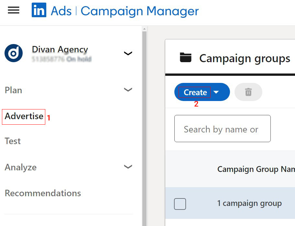Click the delete trash icon button
295x226 pixels.
click(248, 92)
